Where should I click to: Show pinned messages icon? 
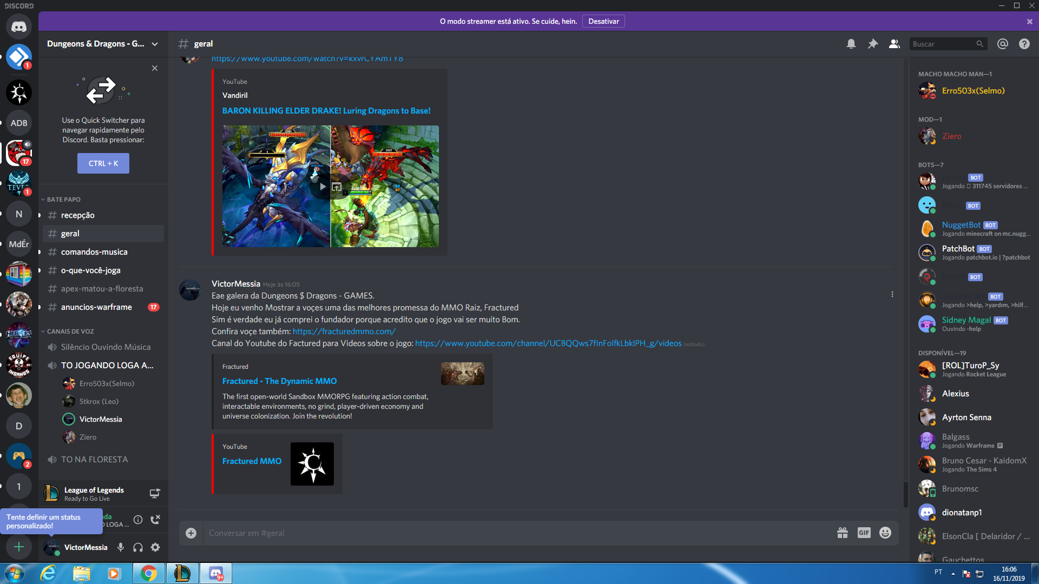pyautogui.click(x=873, y=44)
